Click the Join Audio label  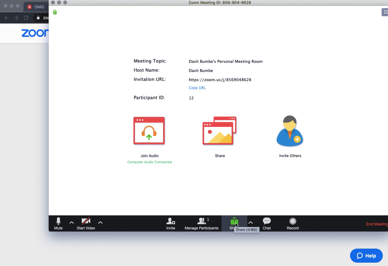(x=149, y=156)
